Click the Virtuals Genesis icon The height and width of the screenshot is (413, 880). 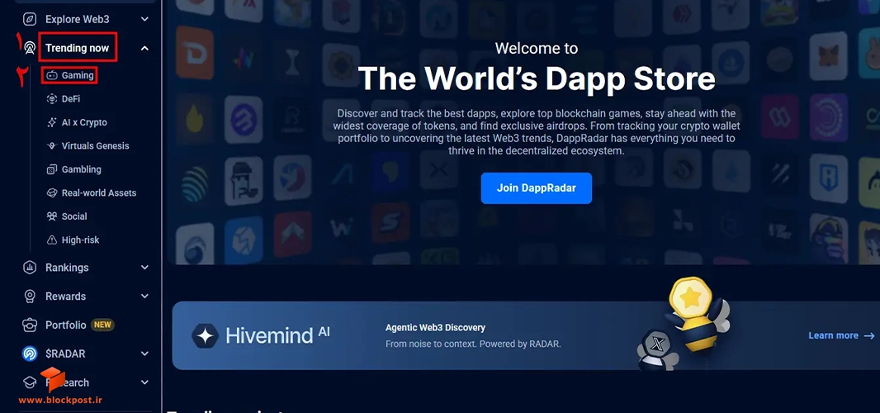click(52, 146)
